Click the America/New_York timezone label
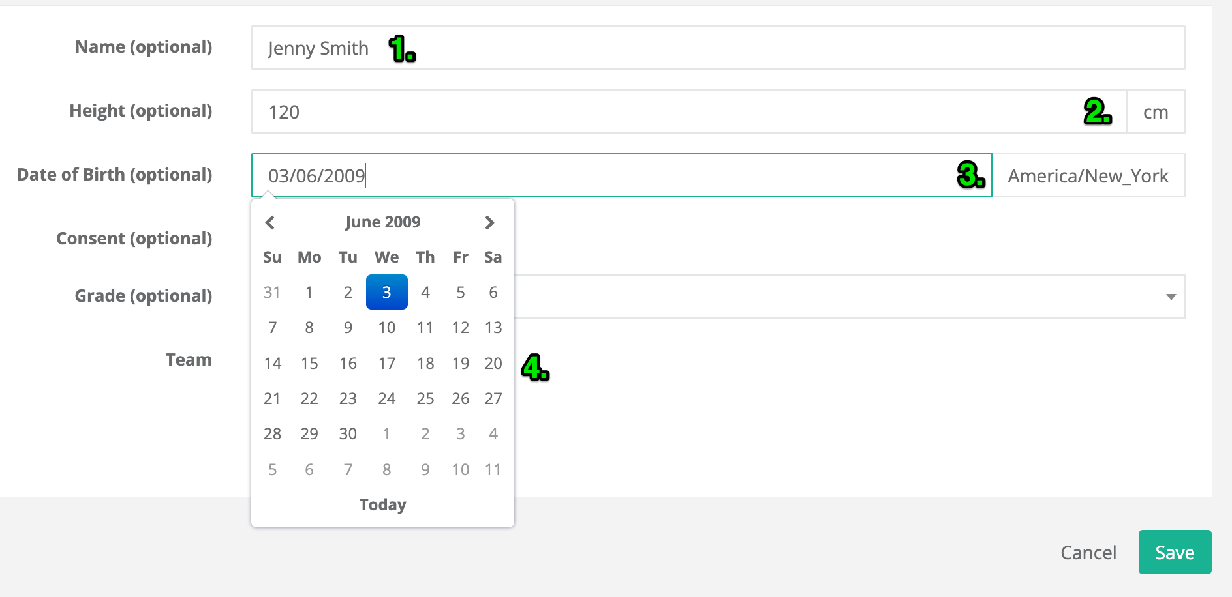 click(1088, 175)
